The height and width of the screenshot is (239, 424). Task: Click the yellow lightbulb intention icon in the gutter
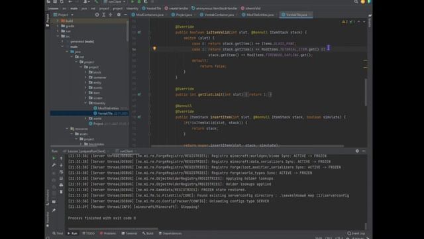pos(154,48)
